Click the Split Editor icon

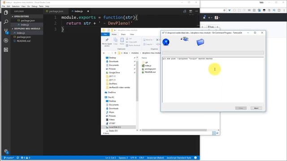click(x=191, y=11)
